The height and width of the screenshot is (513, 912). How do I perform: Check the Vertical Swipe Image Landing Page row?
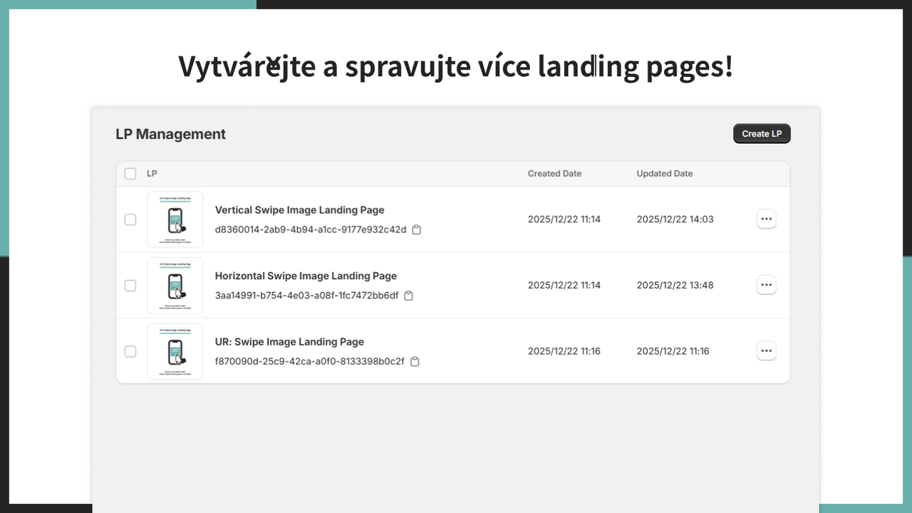(x=130, y=219)
